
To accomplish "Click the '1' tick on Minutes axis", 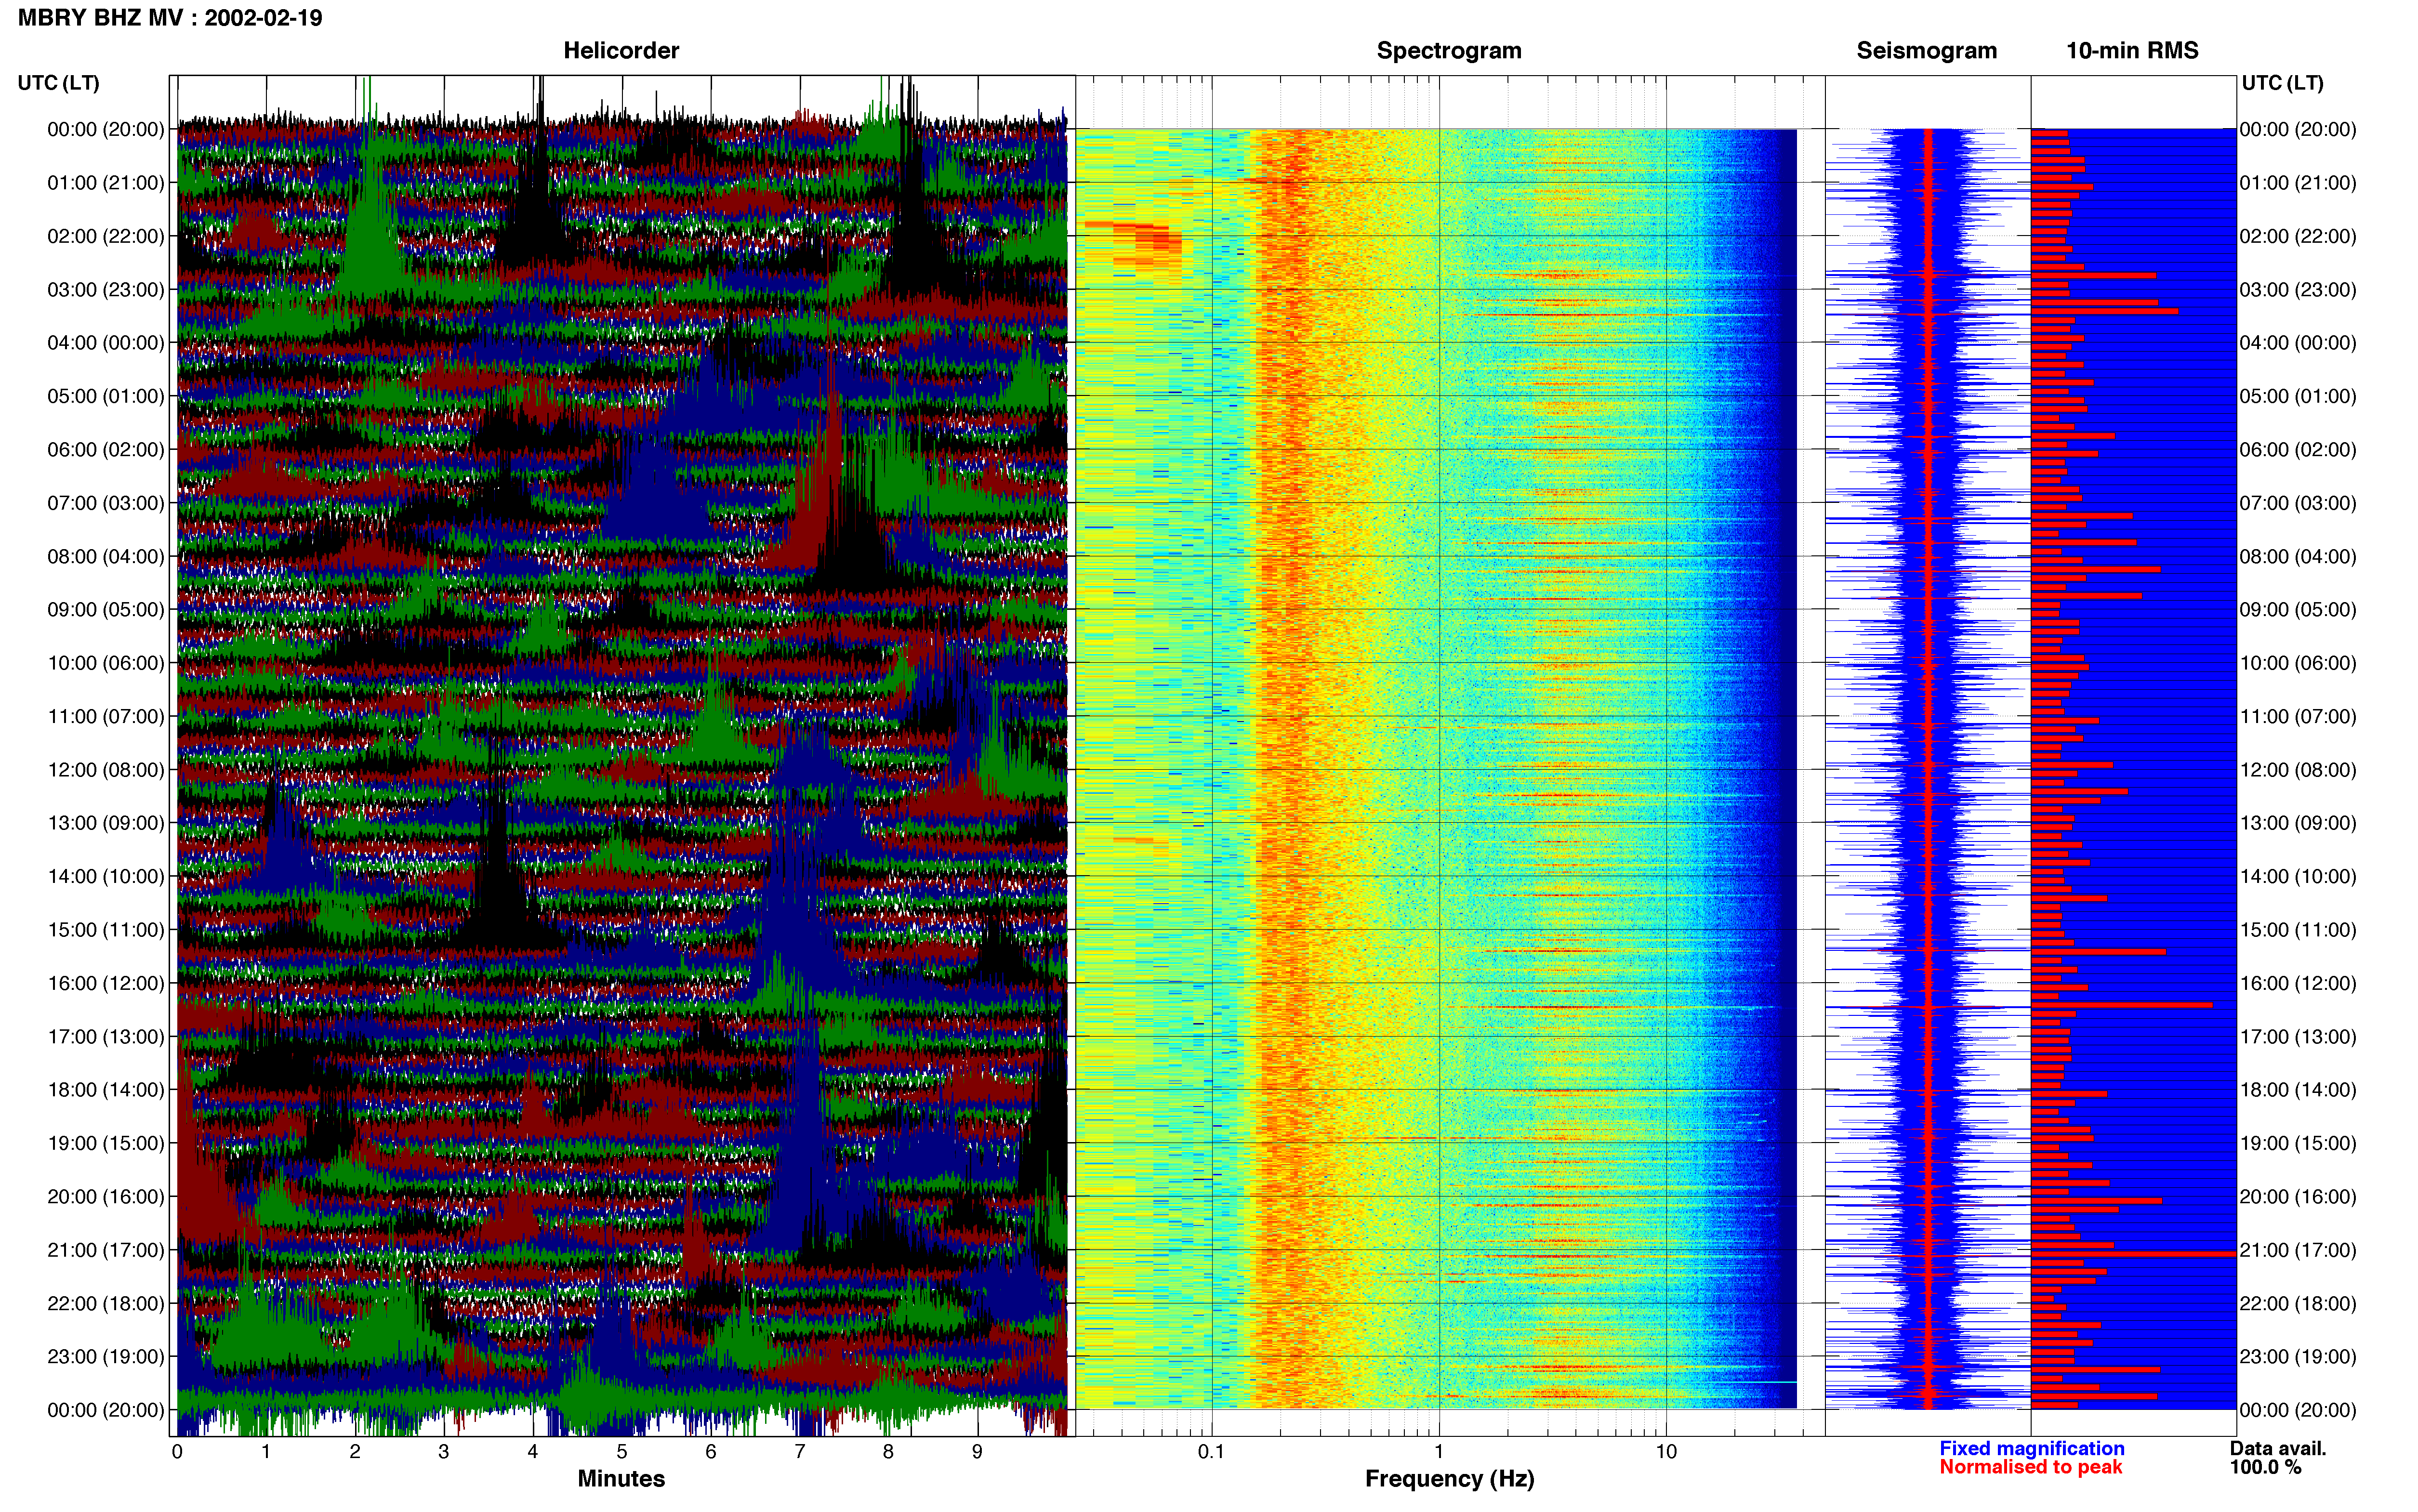I will click(266, 1452).
